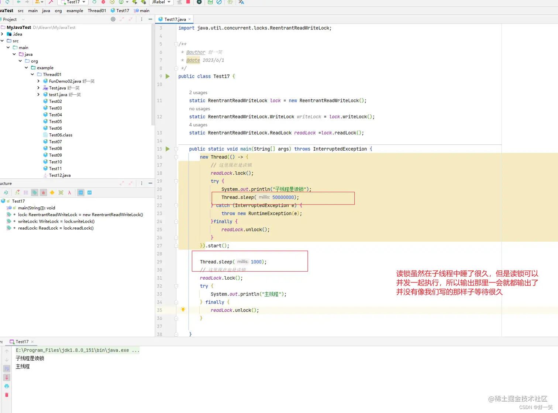Open the JRebel dropdown in toolbar
558x413 pixels.
[x=161, y=2]
